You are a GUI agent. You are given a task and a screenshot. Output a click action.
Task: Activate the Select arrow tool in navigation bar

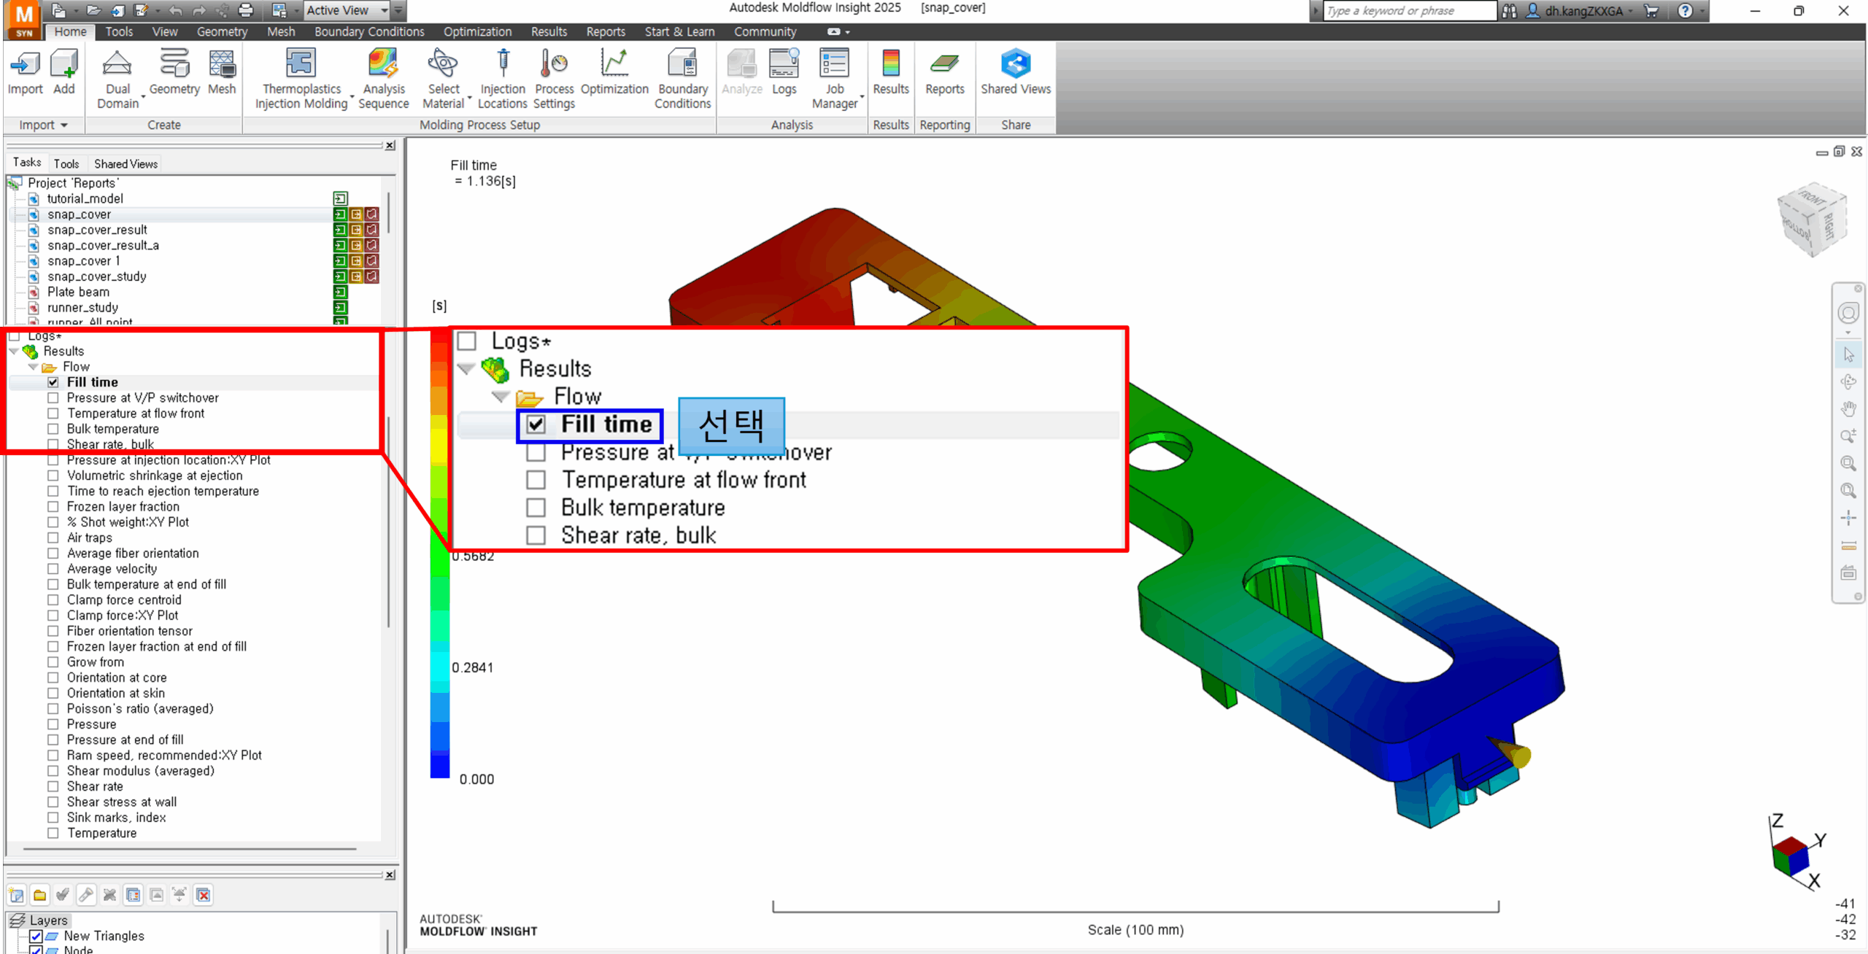(x=1848, y=354)
